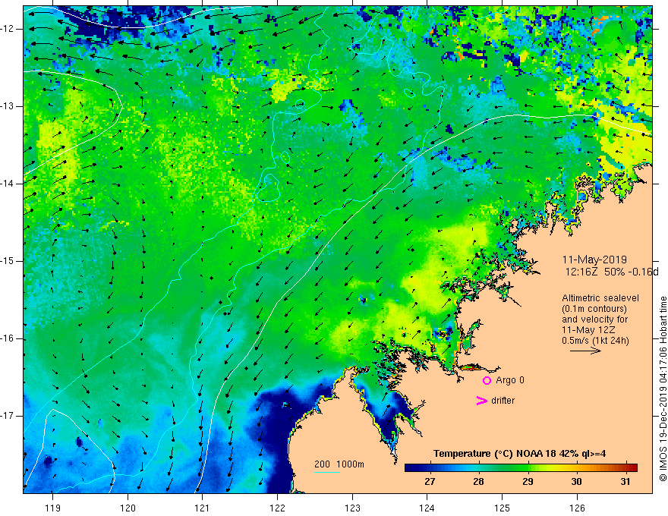Click latitude axis label -12
This screenshot has width=668, height=516.
pos(8,29)
